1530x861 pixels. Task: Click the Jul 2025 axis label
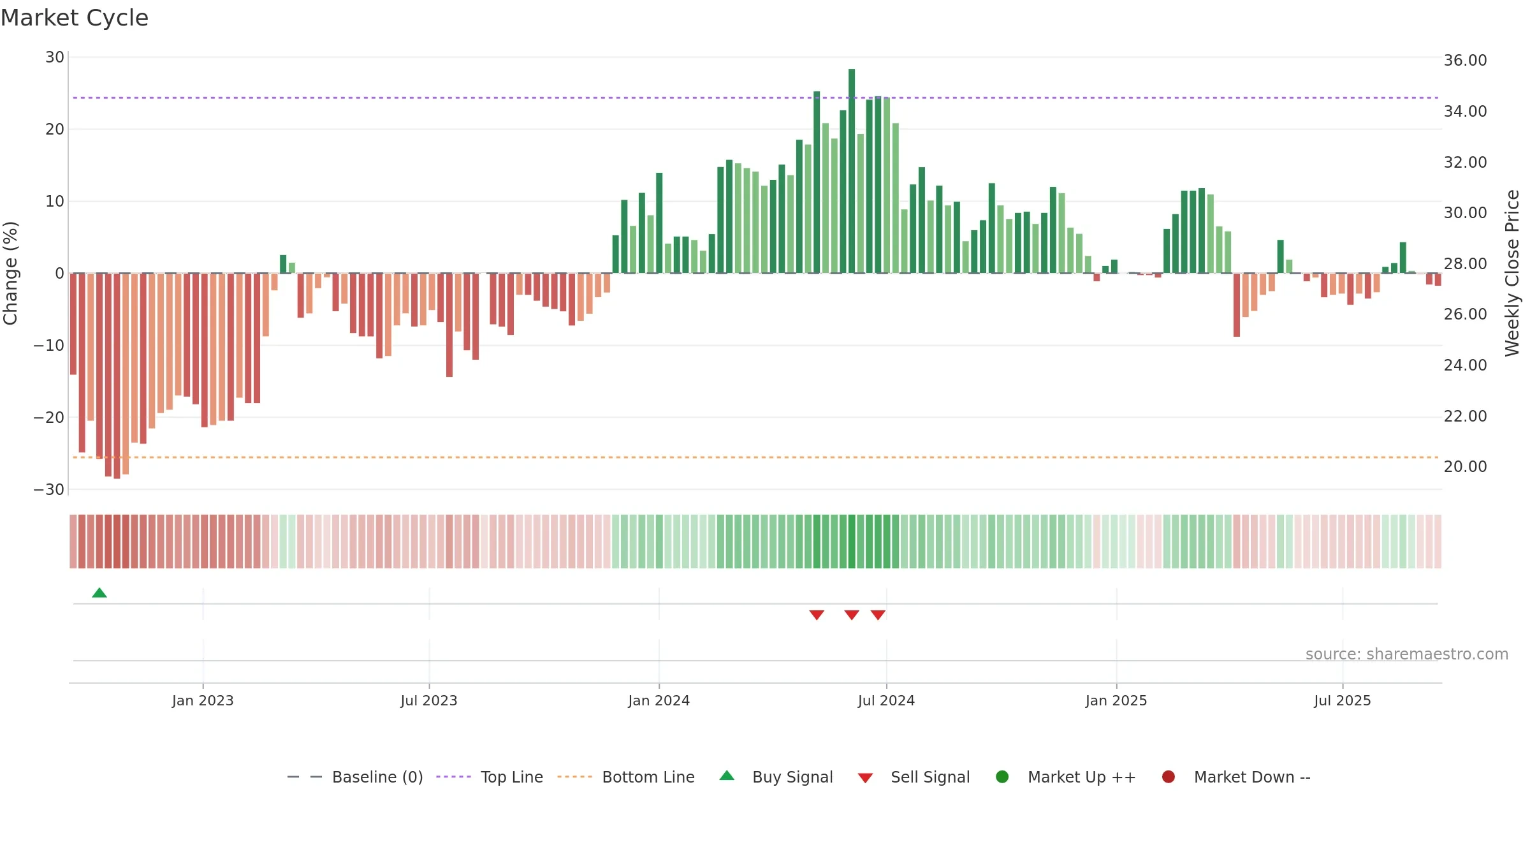coord(1343,701)
